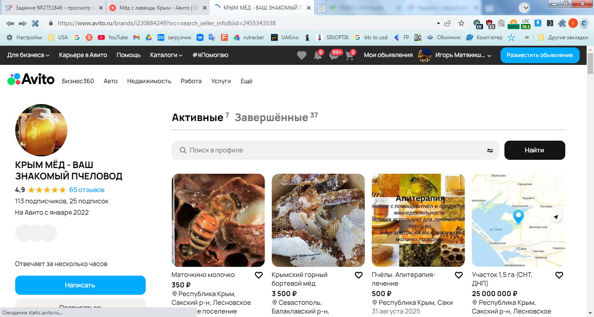This screenshot has height=317, width=594.
Task: Open the browser downloads extension icon
Action: click(x=538, y=23)
